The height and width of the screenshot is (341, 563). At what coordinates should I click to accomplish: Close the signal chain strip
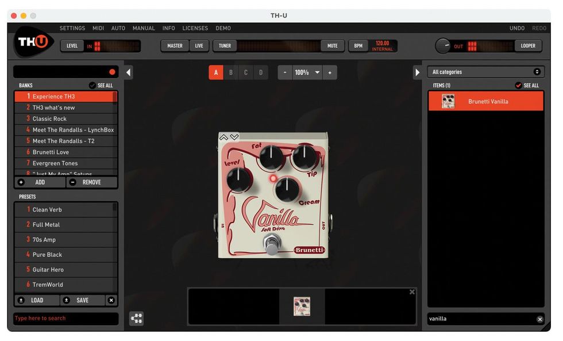(412, 292)
